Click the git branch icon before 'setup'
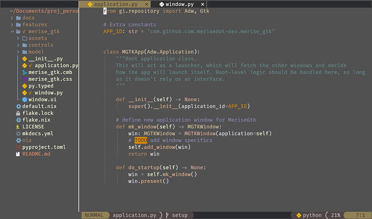 [x=167, y=215]
